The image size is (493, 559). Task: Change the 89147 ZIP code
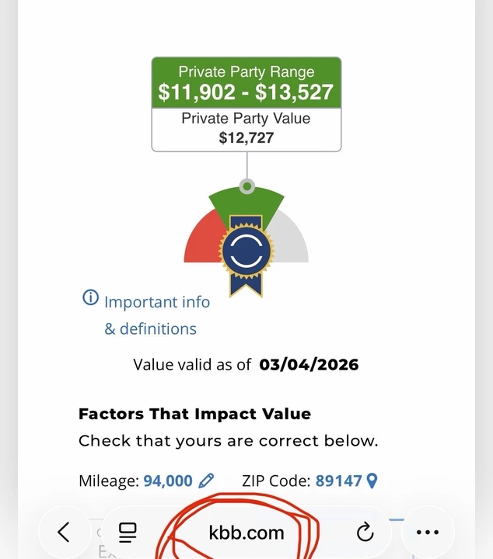338,481
